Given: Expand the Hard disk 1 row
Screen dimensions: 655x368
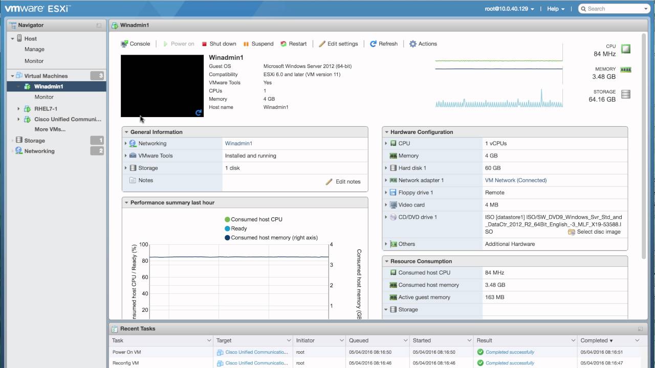Looking at the screenshot, I should tap(386, 168).
